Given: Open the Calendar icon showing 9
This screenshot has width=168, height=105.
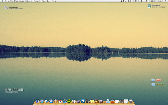Looking at the screenshot, I should point(60,101).
